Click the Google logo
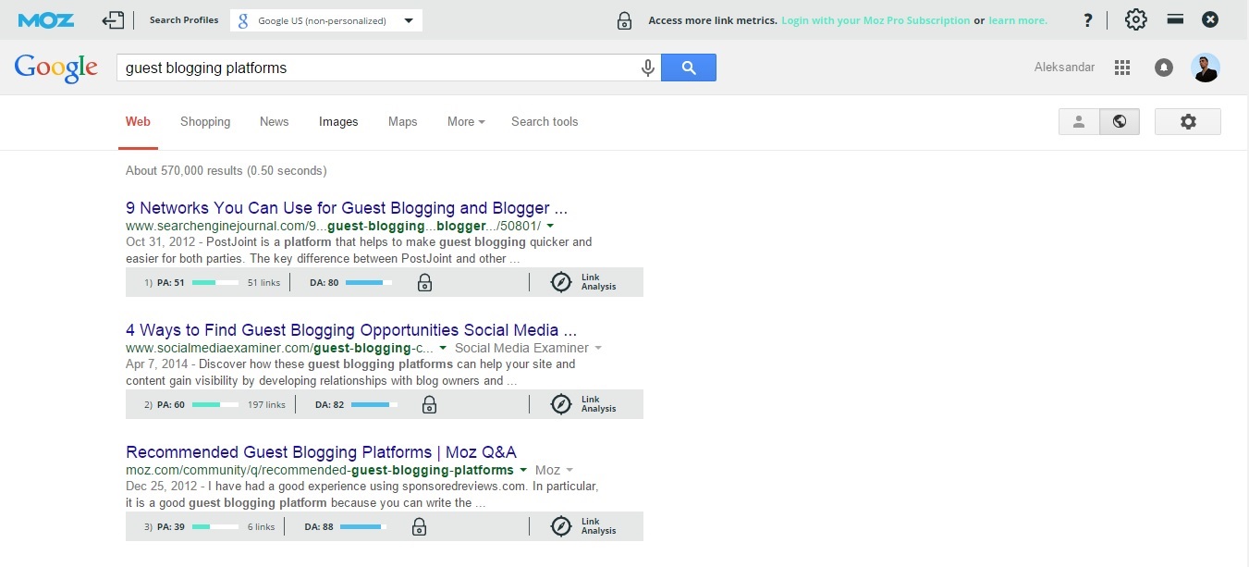 point(55,68)
